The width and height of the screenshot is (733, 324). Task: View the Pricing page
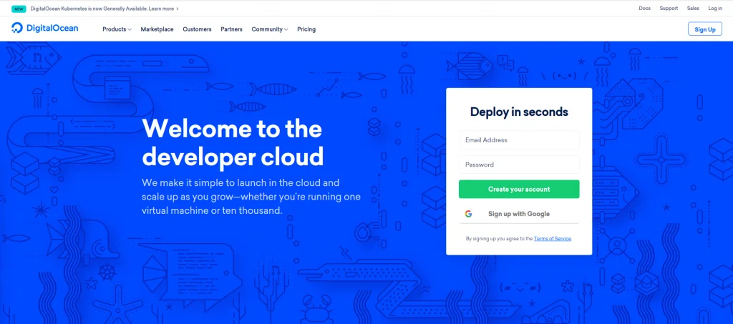coord(306,29)
